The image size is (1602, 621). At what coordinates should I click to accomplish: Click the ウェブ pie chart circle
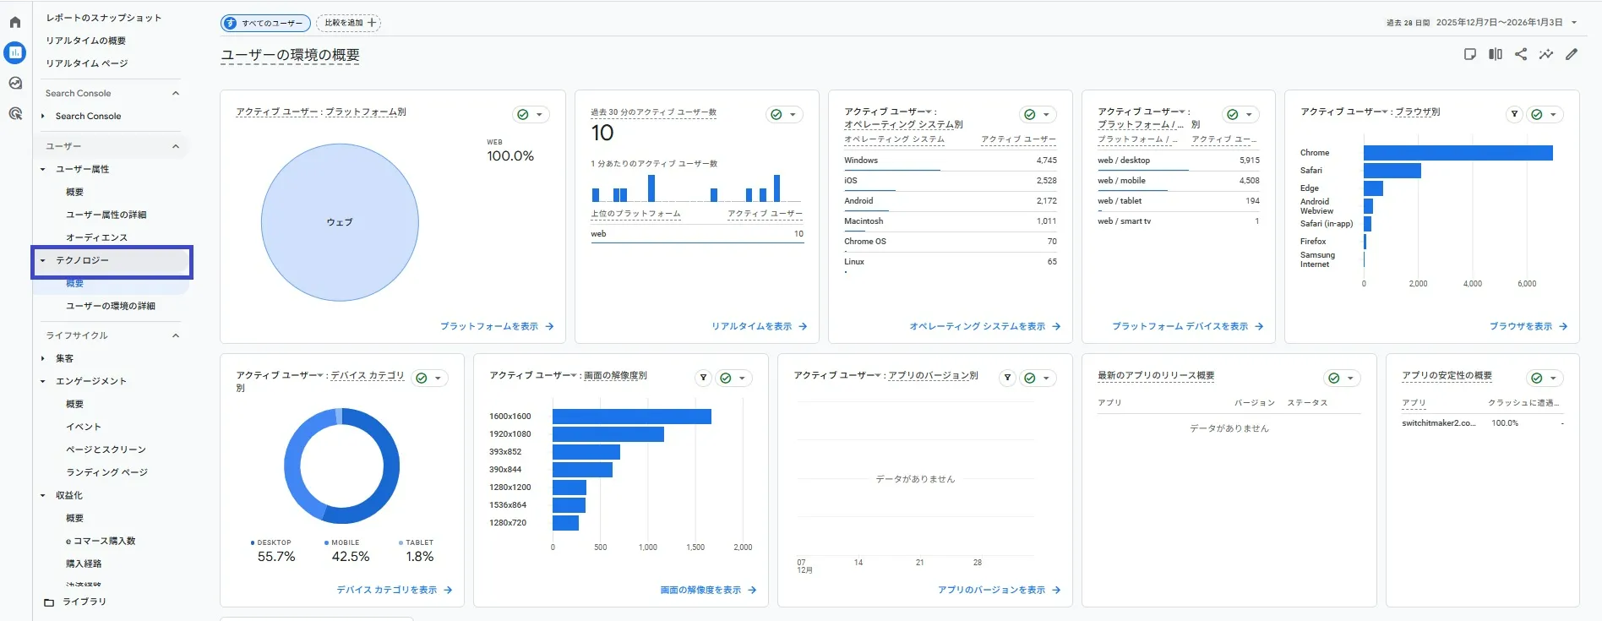pos(340,222)
